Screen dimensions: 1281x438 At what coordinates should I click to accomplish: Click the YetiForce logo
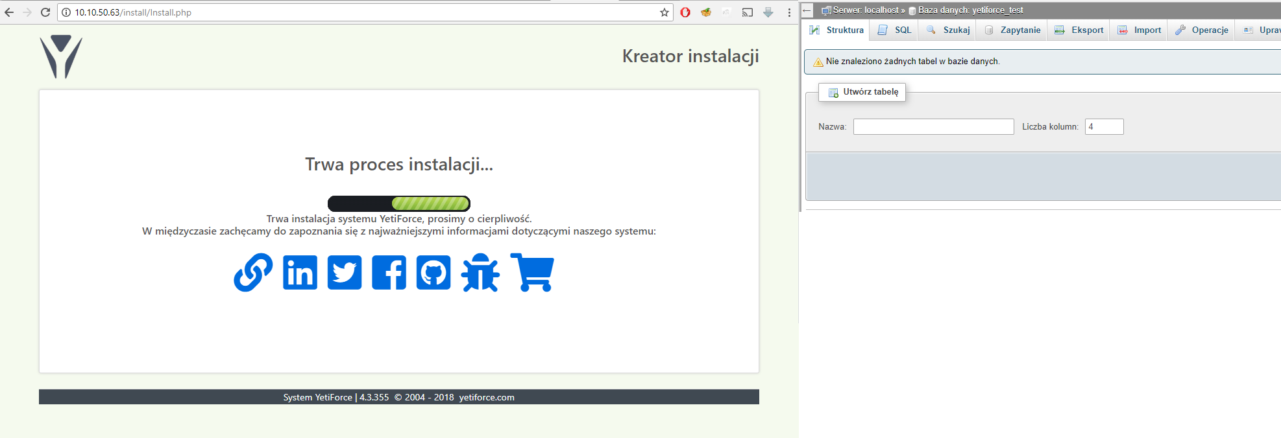click(61, 57)
